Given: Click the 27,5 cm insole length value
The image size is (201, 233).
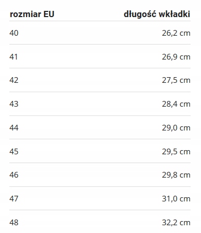Looking at the screenshot, I should point(176,80).
